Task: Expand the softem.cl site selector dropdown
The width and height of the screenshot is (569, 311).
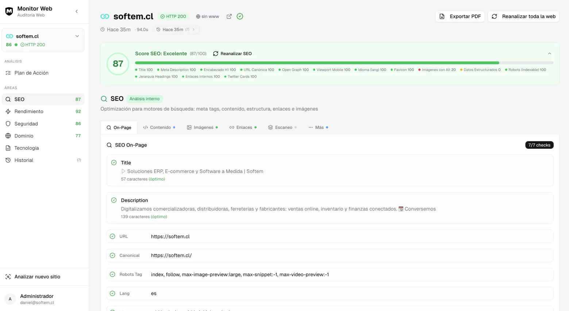Action: (77, 36)
